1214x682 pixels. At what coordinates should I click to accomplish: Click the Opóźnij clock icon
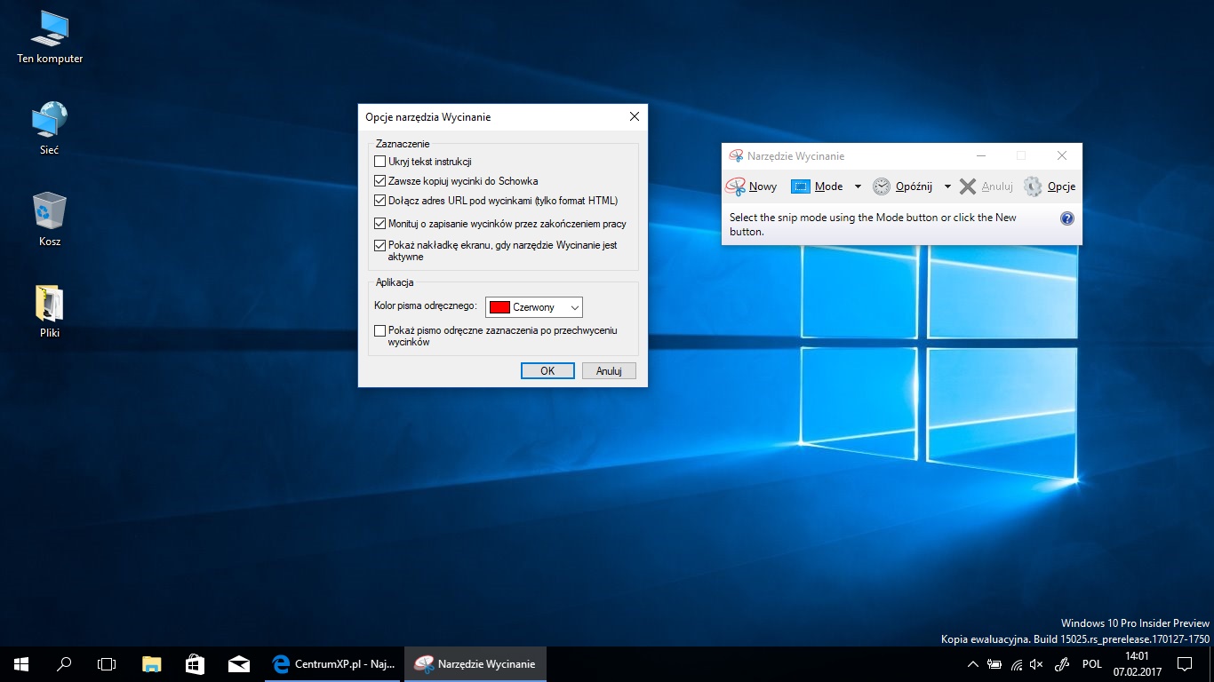pyautogui.click(x=882, y=186)
